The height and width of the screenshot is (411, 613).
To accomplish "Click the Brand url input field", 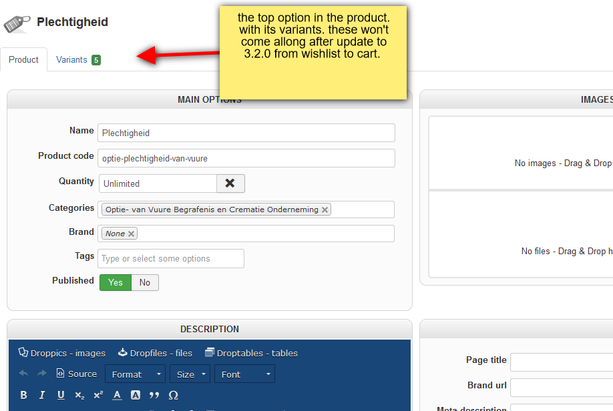I will [x=562, y=388].
